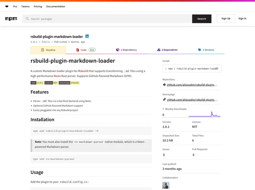Click the Search button
The image size is (255, 190).
click(202, 19)
